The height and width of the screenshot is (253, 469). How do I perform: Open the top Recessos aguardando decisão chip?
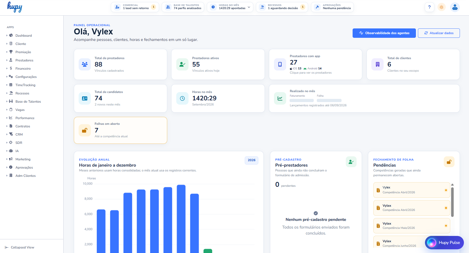point(282,7)
